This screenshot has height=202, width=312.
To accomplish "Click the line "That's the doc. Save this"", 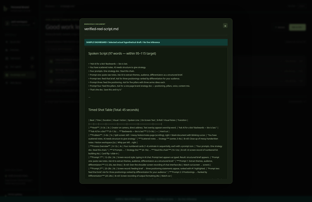I will click(x=105, y=90).
